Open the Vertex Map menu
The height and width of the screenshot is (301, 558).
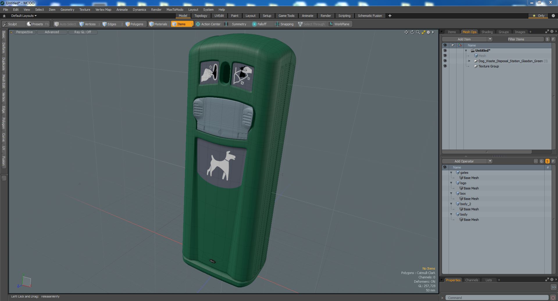pos(103,10)
